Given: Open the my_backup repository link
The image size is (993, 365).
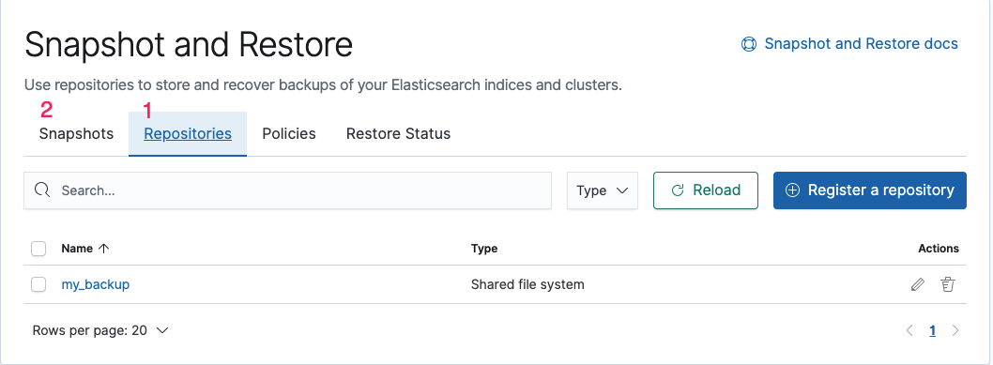Looking at the screenshot, I should click(96, 284).
